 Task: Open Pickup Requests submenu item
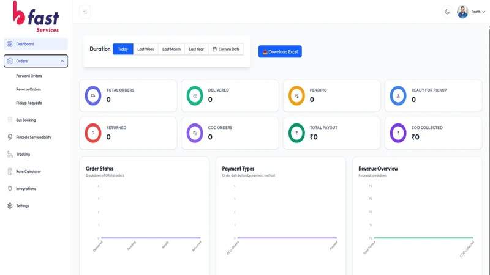point(29,103)
